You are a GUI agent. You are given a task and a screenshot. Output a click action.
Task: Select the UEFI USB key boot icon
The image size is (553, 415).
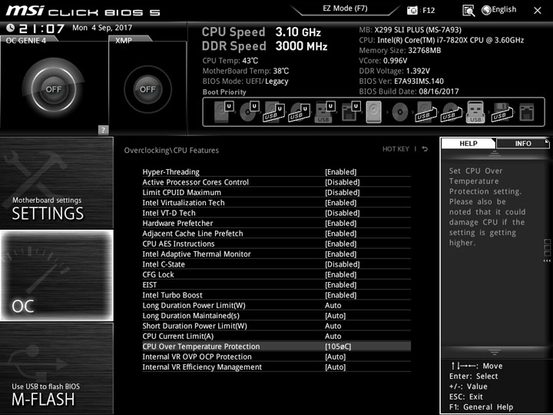[x=324, y=112]
